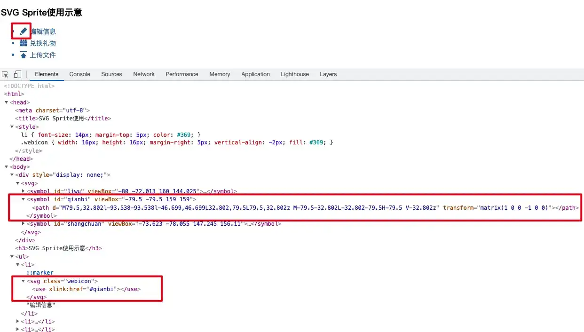Click the gift icon beside 兑换礼物
584x332 pixels.
[24, 43]
